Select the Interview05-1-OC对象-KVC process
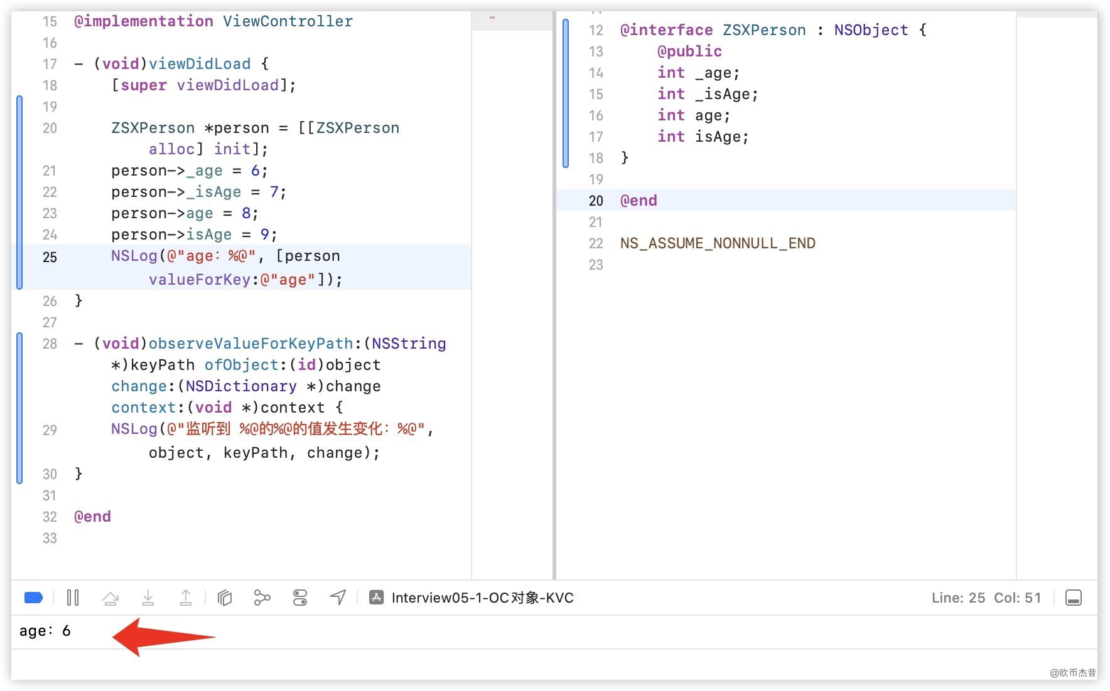 (482, 598)
